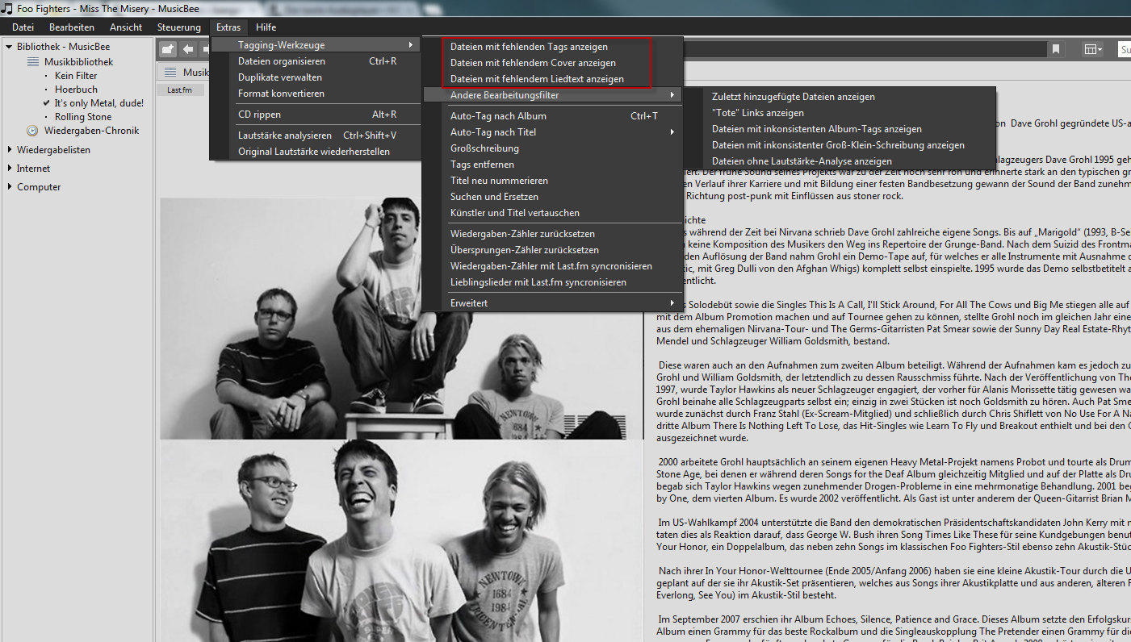Select Musikbibliothek list icon in sidebar
The image size is (1131, 642).
pos(33,62)
